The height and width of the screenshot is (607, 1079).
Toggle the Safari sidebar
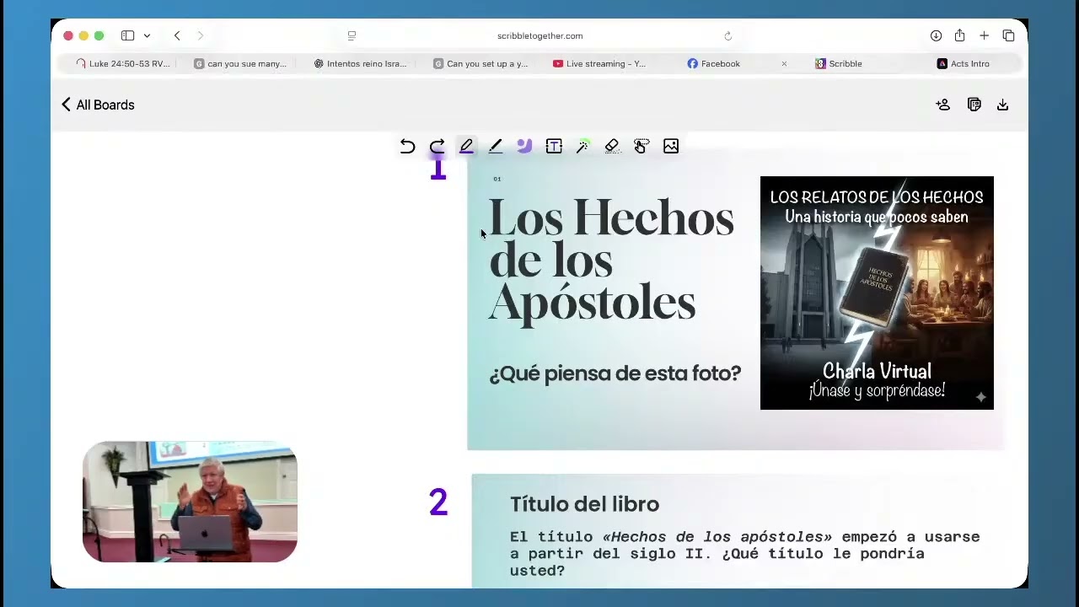click(127, 35)
